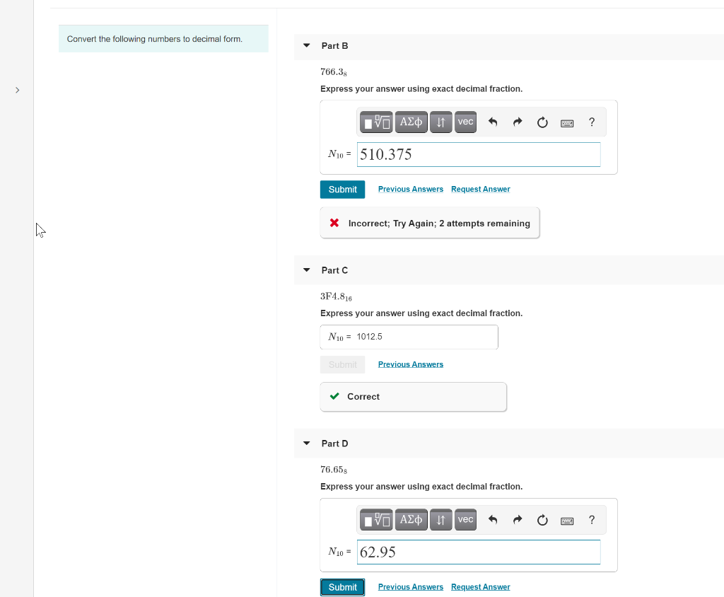The width and height of the screenshot is (724, 597).
Task: Open the math templates palette in Part B
Action: pos(375,122)
